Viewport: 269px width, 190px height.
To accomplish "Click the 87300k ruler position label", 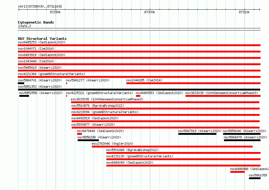I will pos(150,12).
